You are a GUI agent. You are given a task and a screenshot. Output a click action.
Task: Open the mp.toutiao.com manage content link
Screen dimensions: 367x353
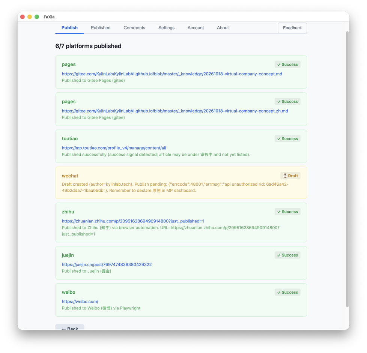tap(114, 148)
